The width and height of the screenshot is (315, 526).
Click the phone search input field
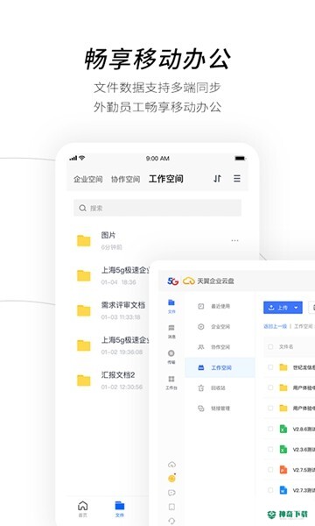click(157, 208)
